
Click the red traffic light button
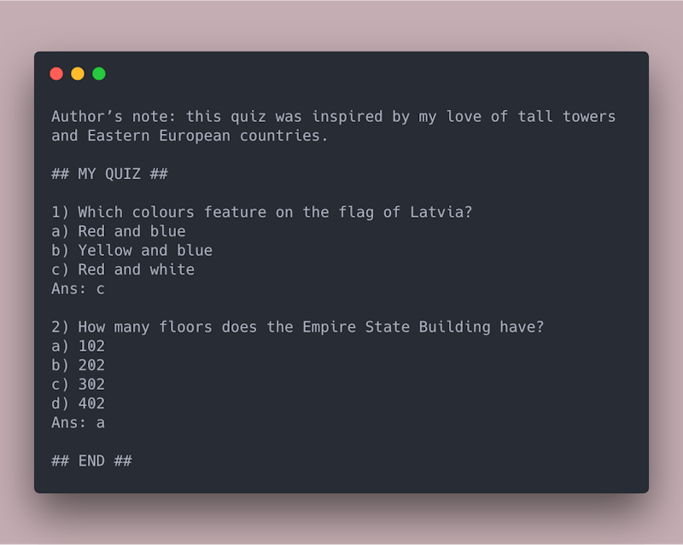pyautogui.click(x=55, y=73)
